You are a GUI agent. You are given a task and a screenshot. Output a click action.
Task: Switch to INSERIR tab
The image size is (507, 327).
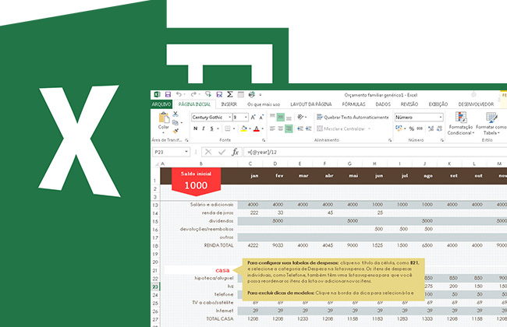229,104
